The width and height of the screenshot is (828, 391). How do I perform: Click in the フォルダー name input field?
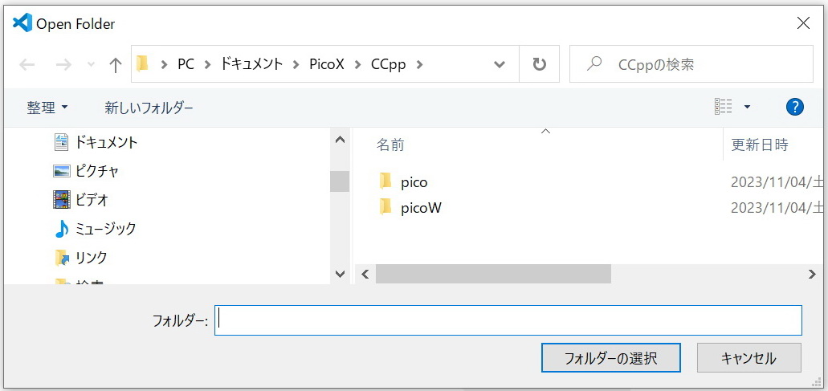508,320
